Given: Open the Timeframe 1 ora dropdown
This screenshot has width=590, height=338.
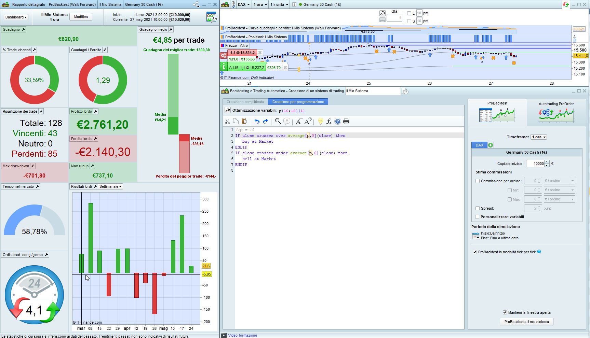Looking at the screenshot, I should tap(538, 137).
